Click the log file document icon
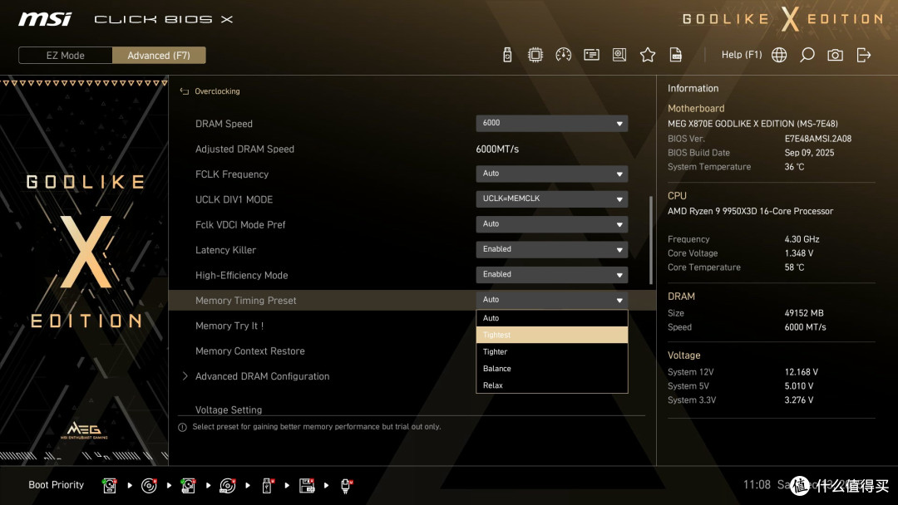898x505 pixels. point(676,55)
